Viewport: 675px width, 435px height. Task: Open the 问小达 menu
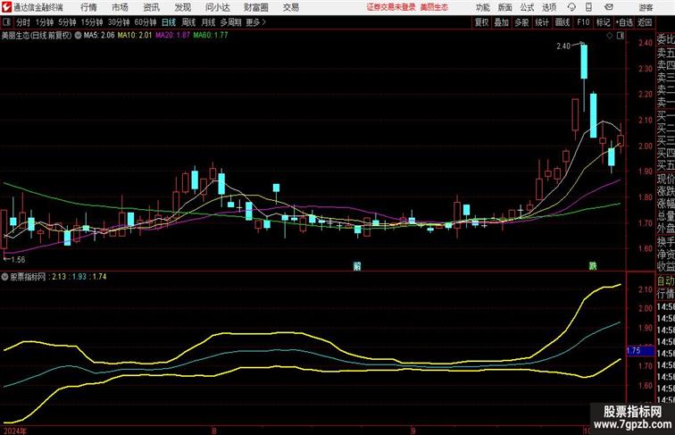pos(217,7)
